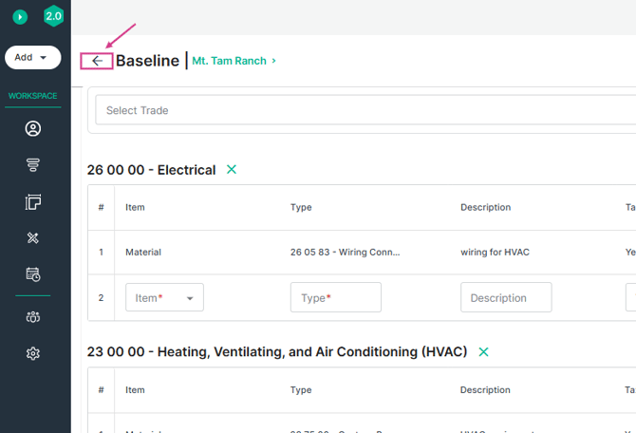Open the user profile sidebar icon

[33, 128]
